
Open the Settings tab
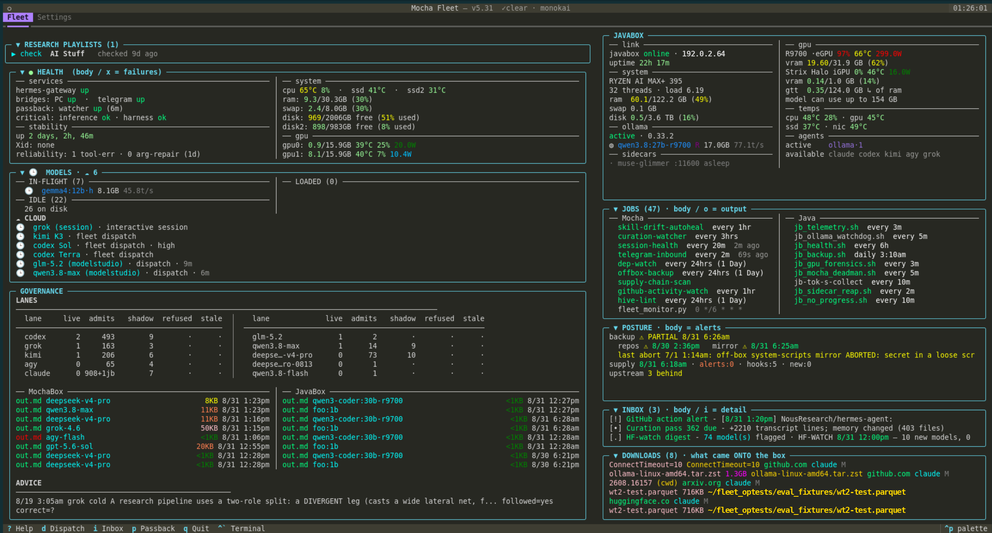click(54, 17)
